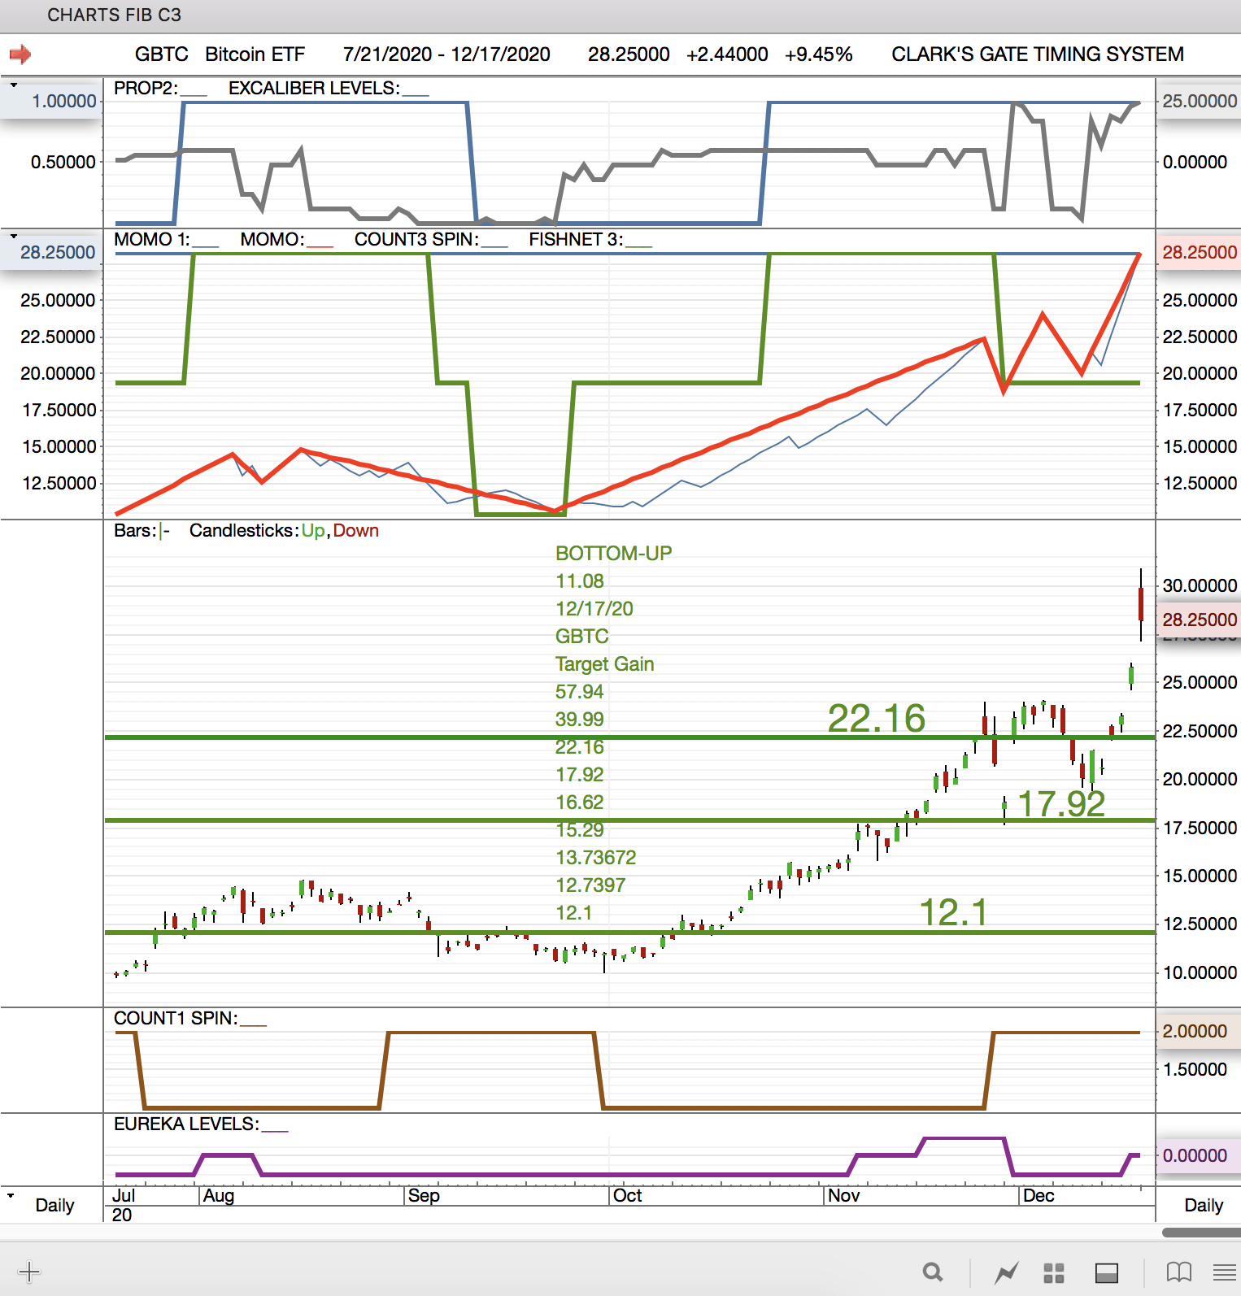Image resolution: width=1241 pixels, height=1296 pixels.
Task: Click CLARK'S GATE TIMING SYSTEM title
Action: [1038, 54]
